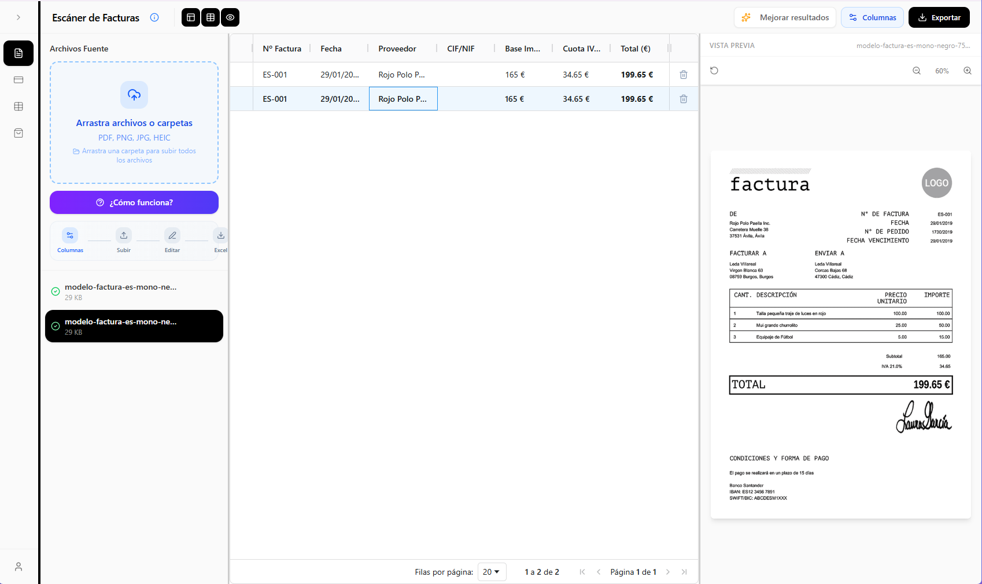Open the rows per page dropdown showing 20
Image resolution: width=982 pixels, height=584 pixels.
[x=491, y=572]
